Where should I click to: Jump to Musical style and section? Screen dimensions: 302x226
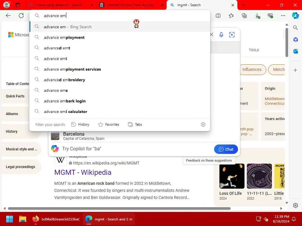pyautogui.click(x=21, y=149)
